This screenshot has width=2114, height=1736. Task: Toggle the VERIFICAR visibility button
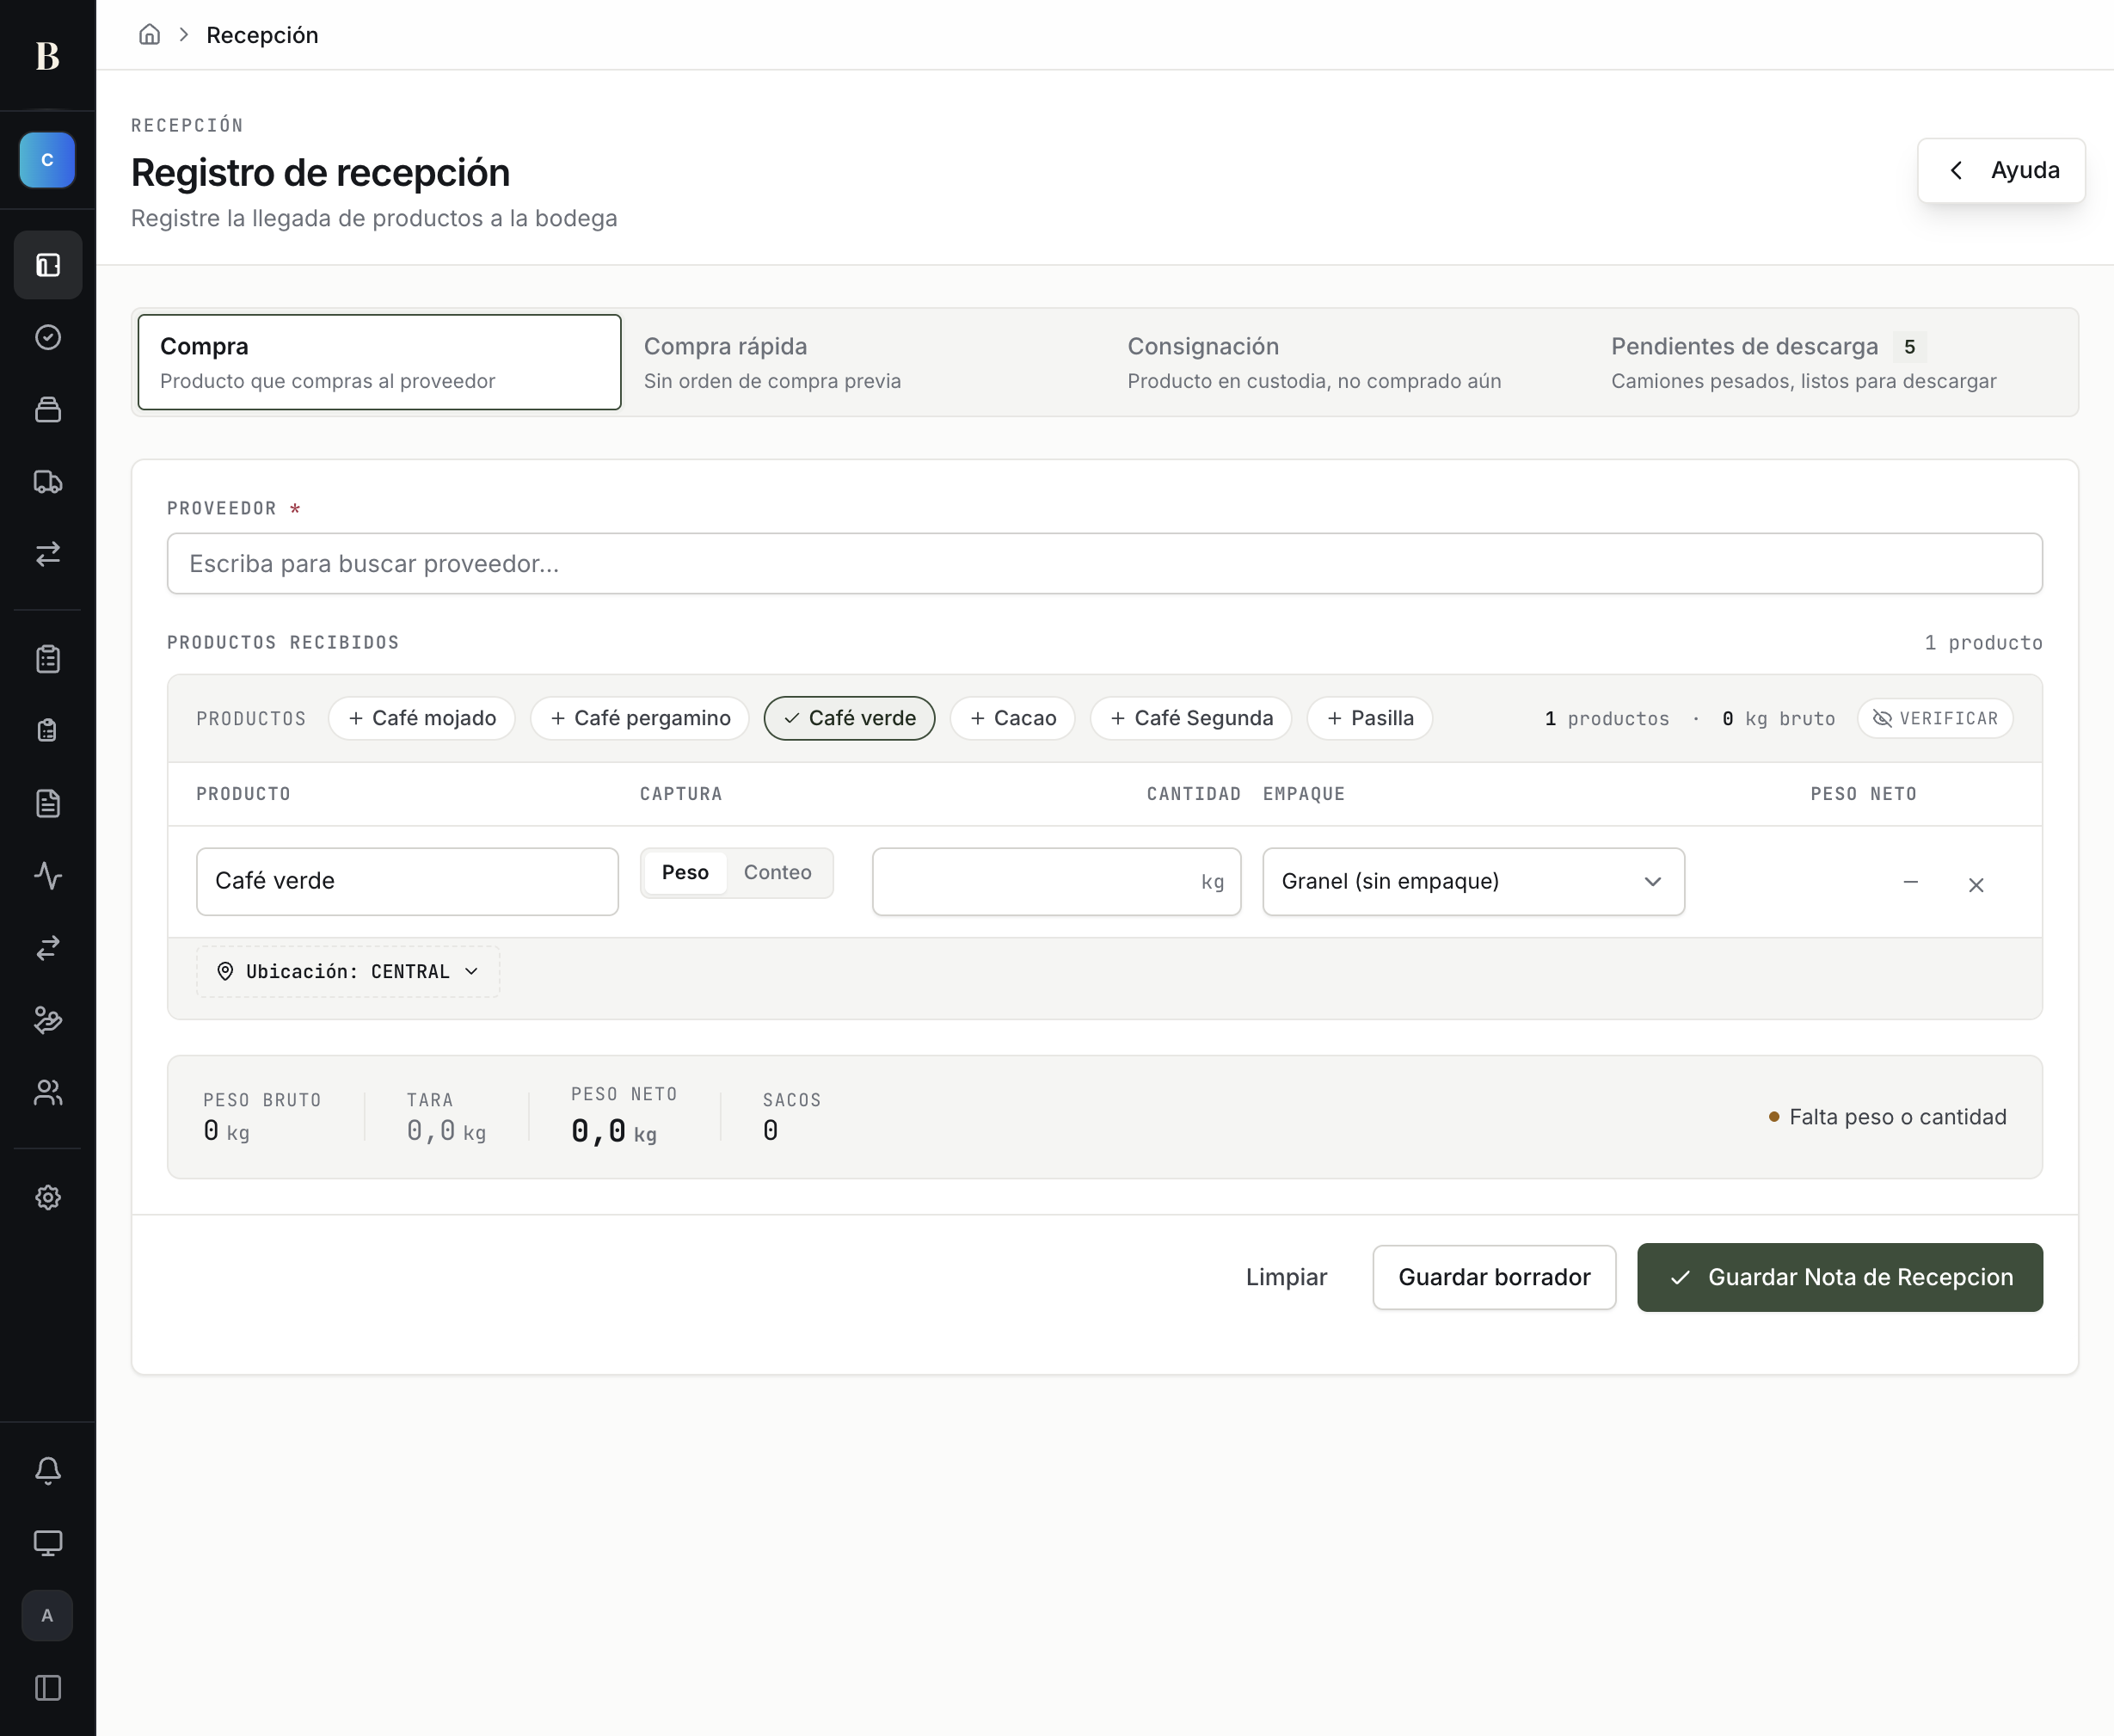[1935, 718]
